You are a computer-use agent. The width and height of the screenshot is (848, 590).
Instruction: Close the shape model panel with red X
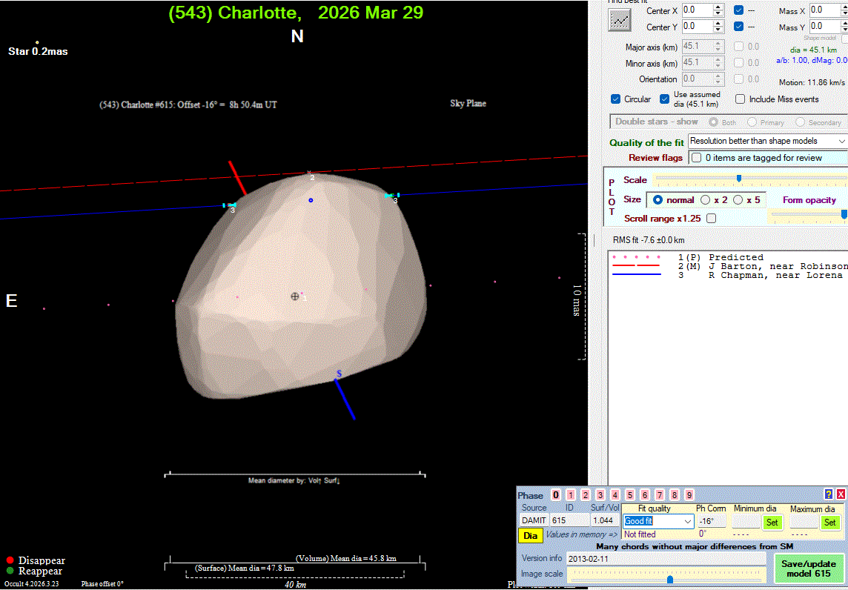(841, 494)
